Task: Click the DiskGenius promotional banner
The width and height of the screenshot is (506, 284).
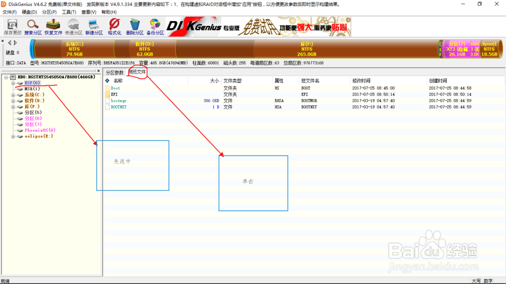Action: 259,27
